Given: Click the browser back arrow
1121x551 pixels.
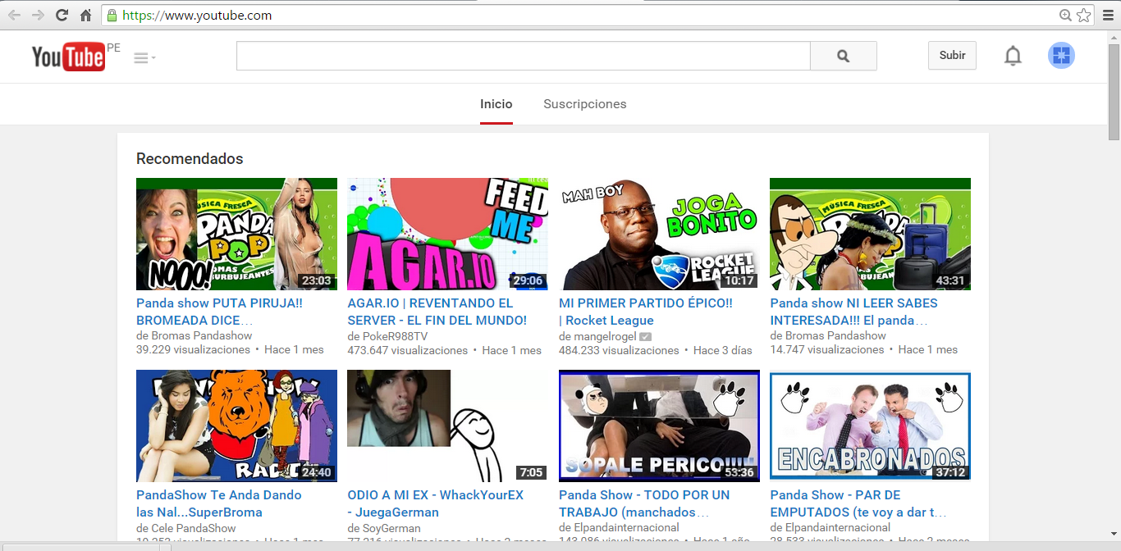Looking at the screenshot, I should [15, 15].
